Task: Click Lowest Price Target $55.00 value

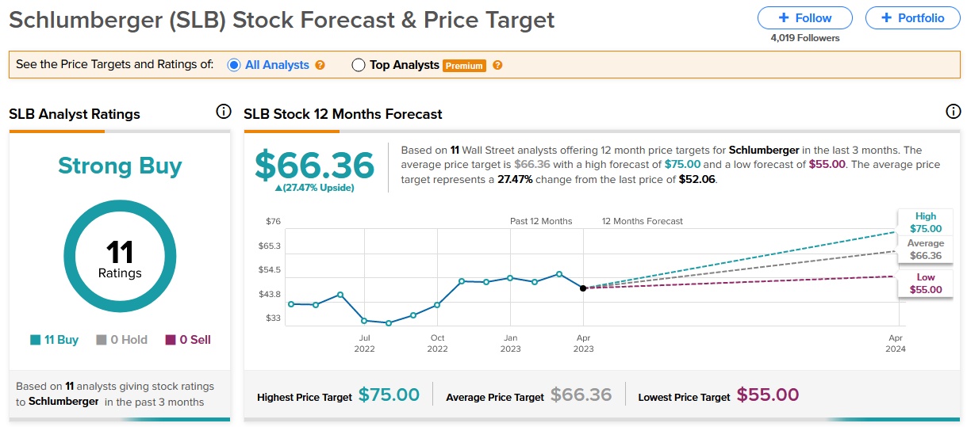Action: 767,395
